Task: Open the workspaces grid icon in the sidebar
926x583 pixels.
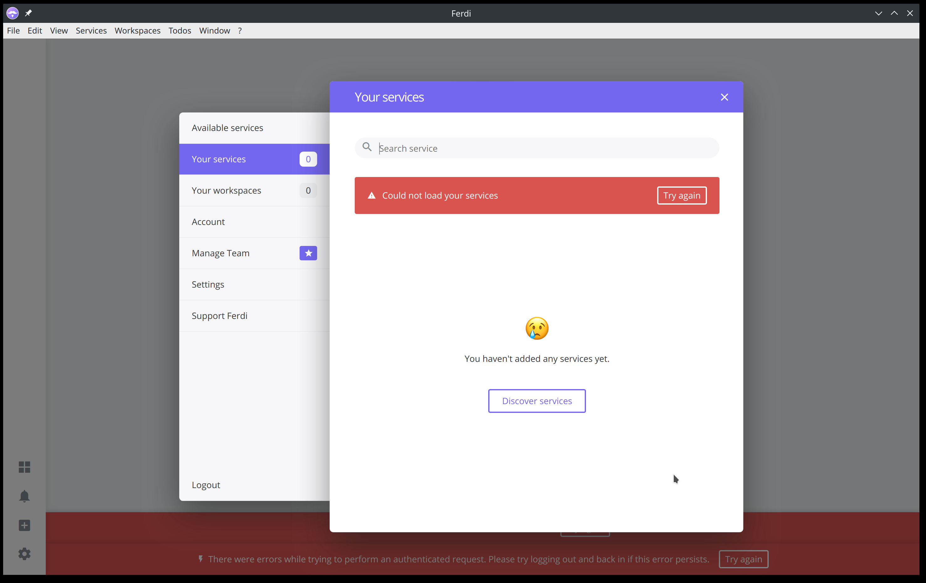Action: [x=24, y=467]
